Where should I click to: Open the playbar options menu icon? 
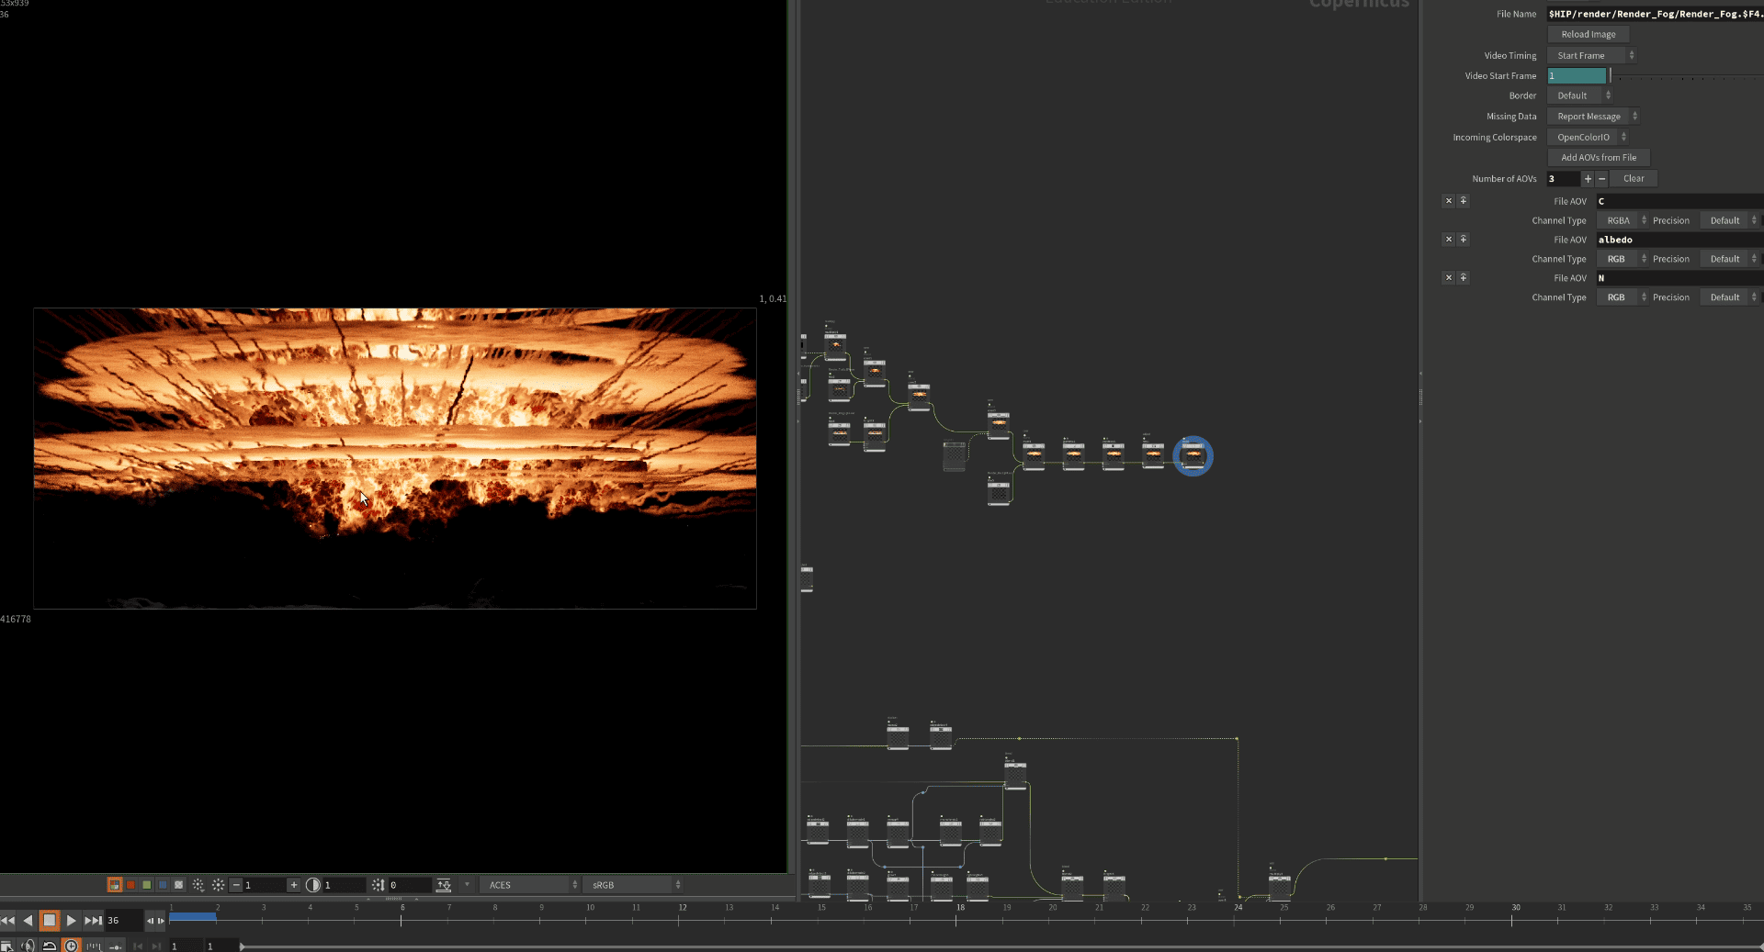(x=6, y=946)
